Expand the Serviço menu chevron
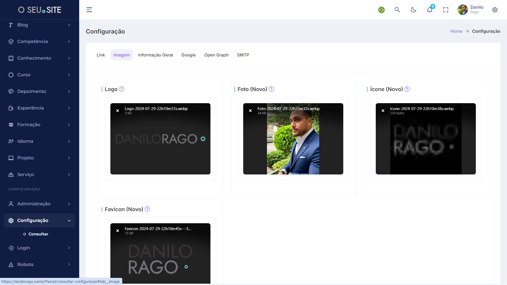This screenshot has height=285, width=507. point(69,174)
